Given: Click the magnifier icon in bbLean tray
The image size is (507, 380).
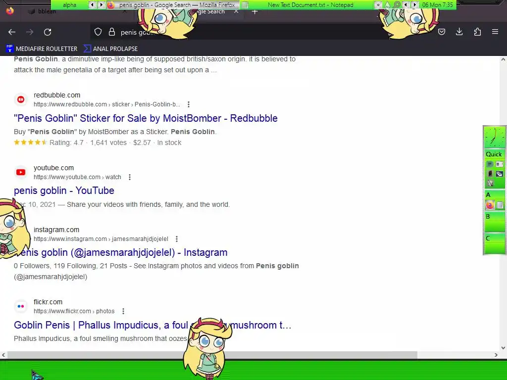Looking at the screenshot, I should (x=397, y=5).
